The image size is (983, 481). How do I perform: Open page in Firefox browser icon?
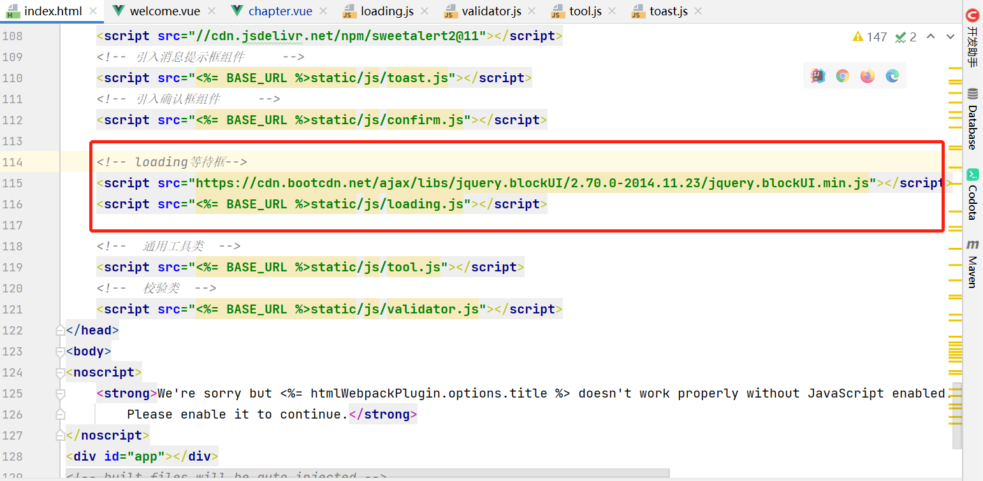coord(868,76)
